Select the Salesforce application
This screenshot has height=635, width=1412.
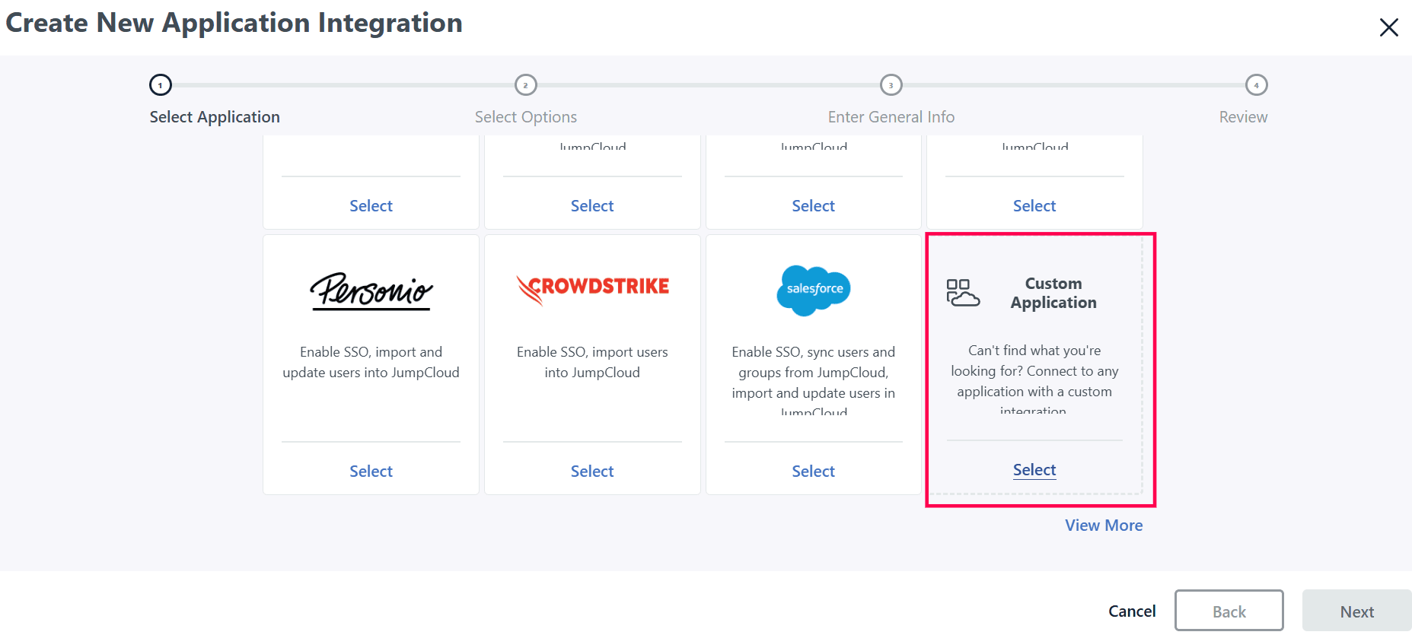(813, 471)
